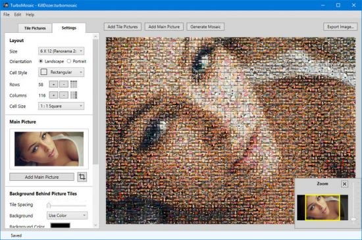
Task: Open the Background Use Color dropdown
Action: (x=67, y=216)
